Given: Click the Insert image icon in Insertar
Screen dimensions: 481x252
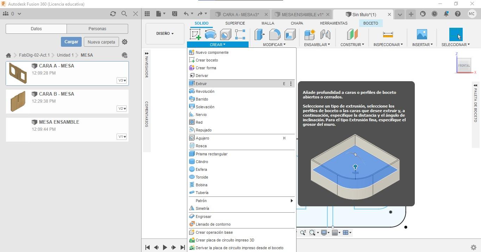Looking at the screenshot, I should 422,34.
